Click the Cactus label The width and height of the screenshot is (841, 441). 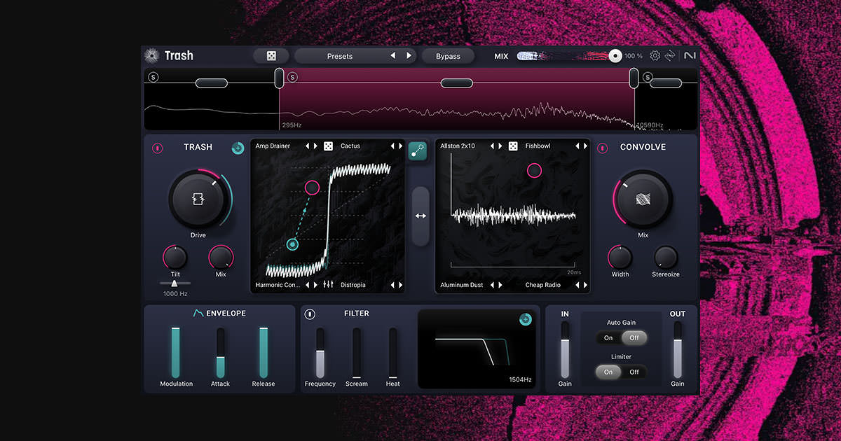[x=350, y=146]
